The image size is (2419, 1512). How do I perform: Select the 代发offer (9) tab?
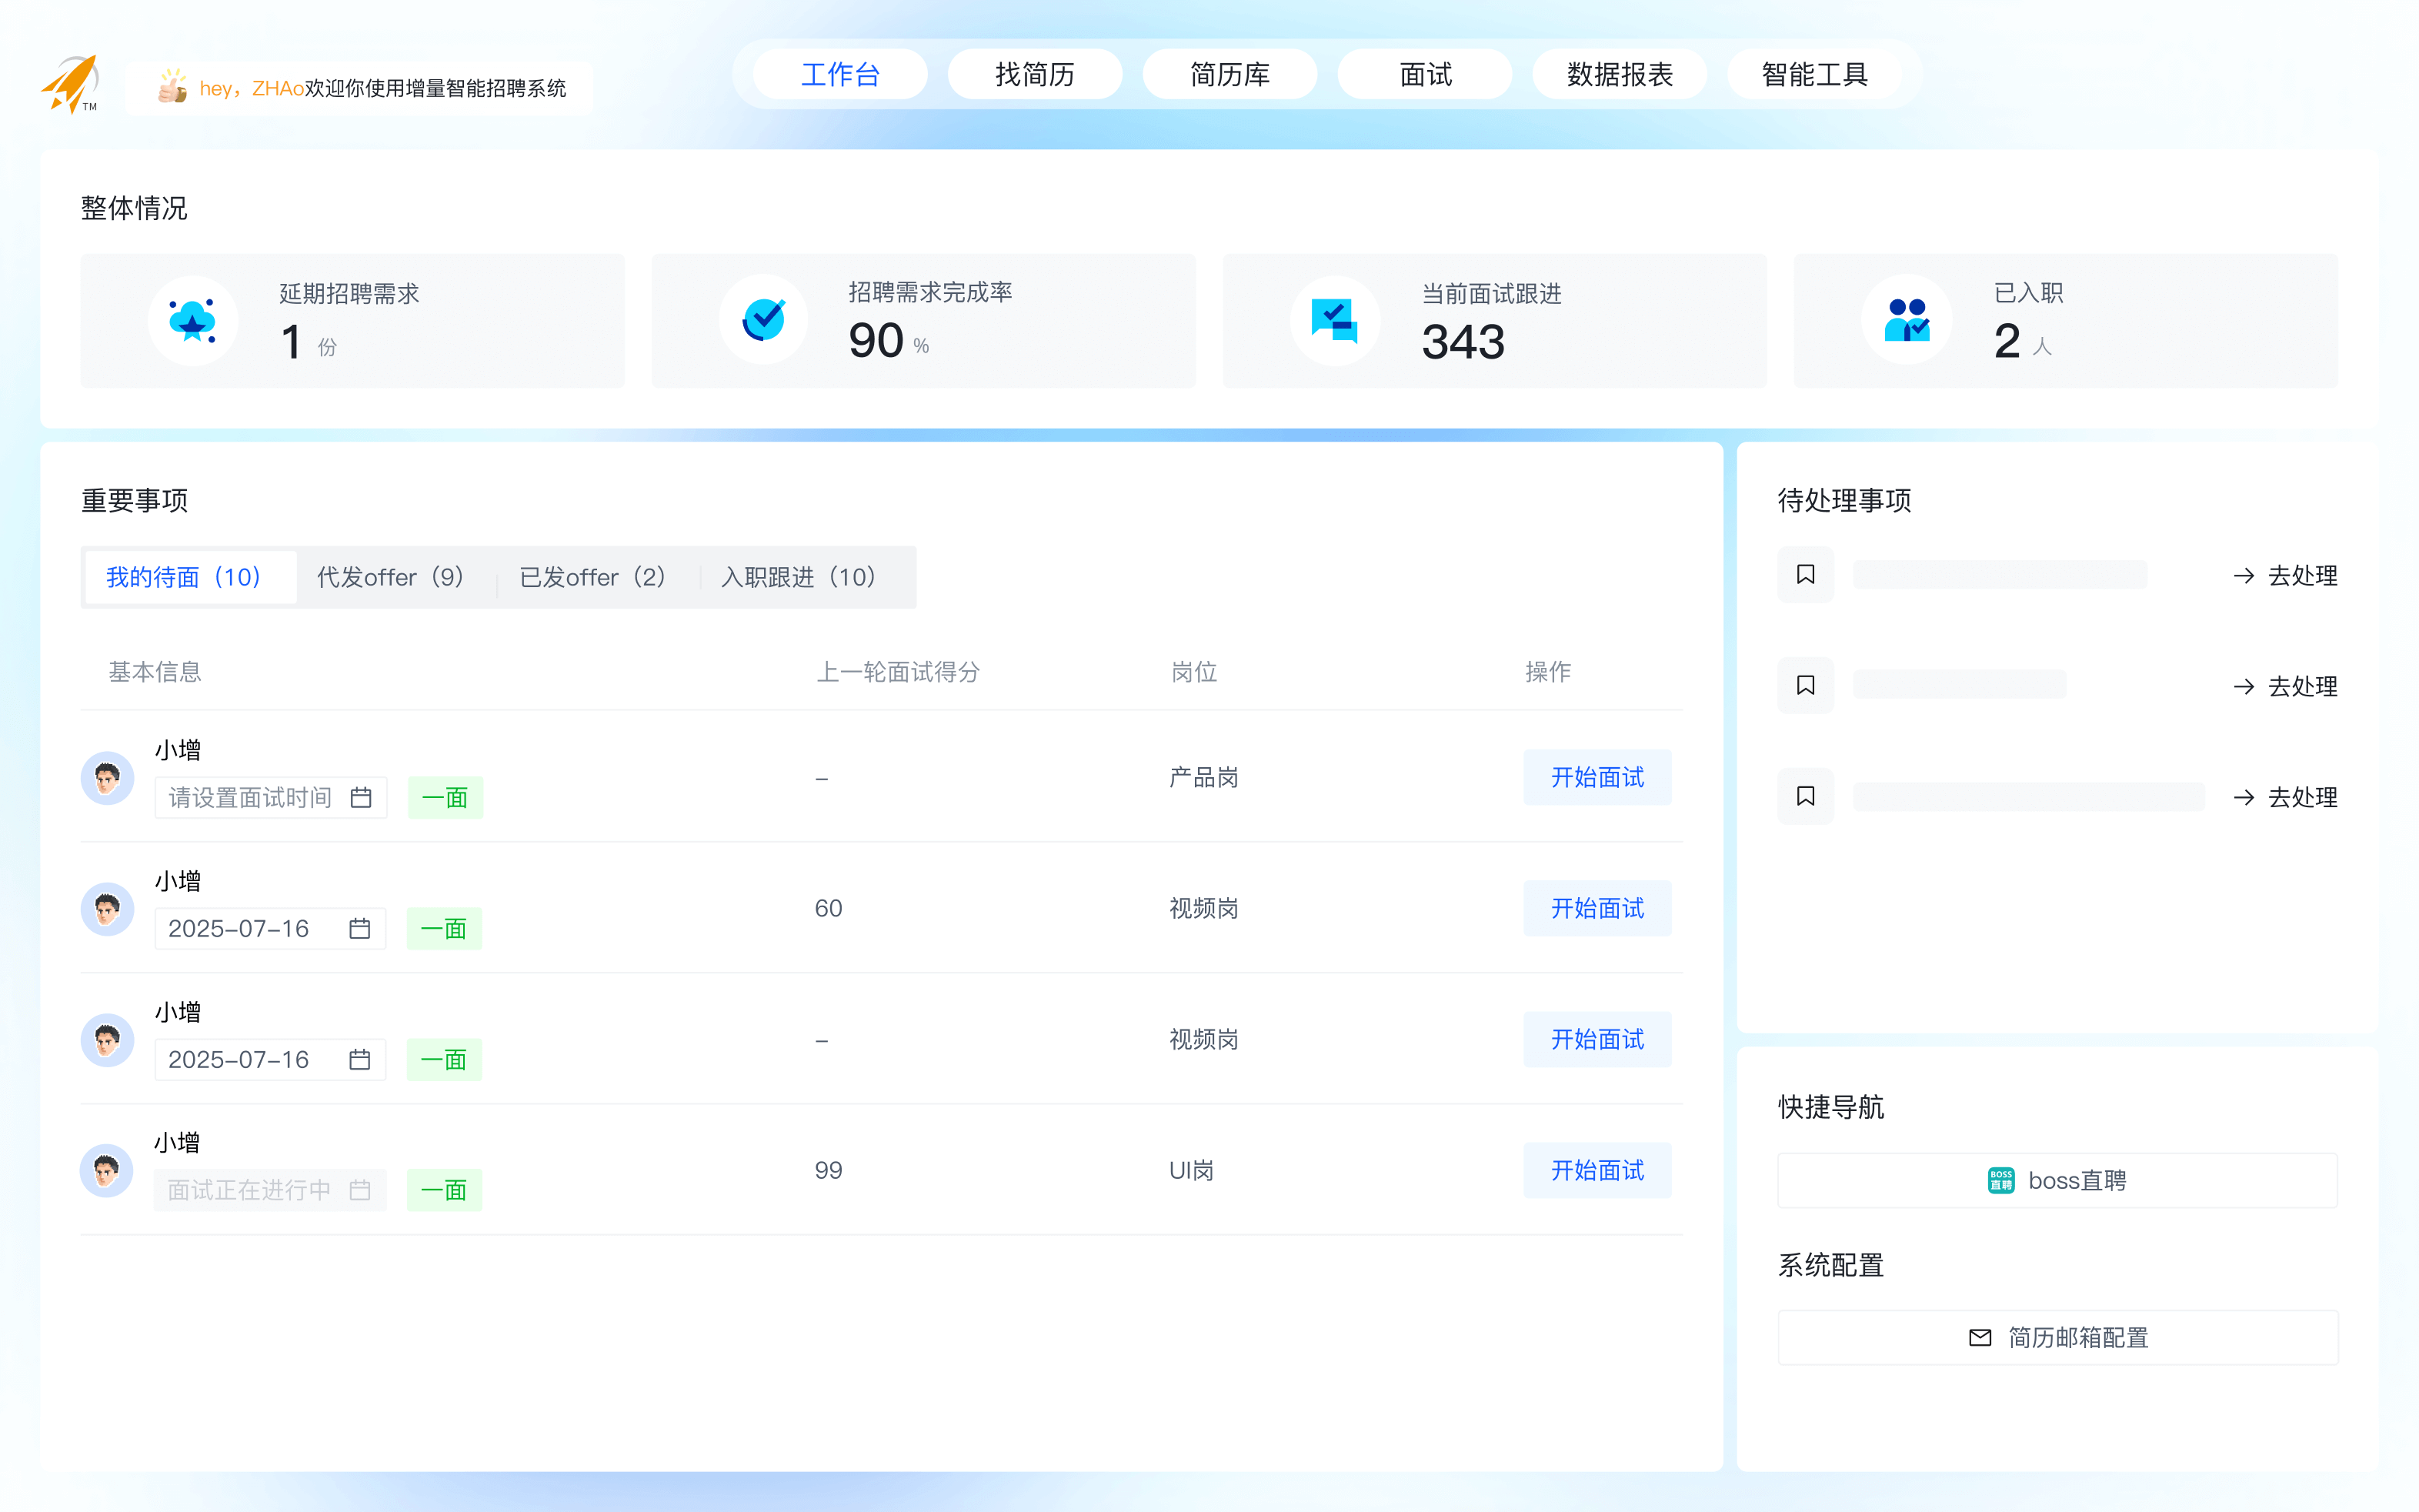click(391, 577)
